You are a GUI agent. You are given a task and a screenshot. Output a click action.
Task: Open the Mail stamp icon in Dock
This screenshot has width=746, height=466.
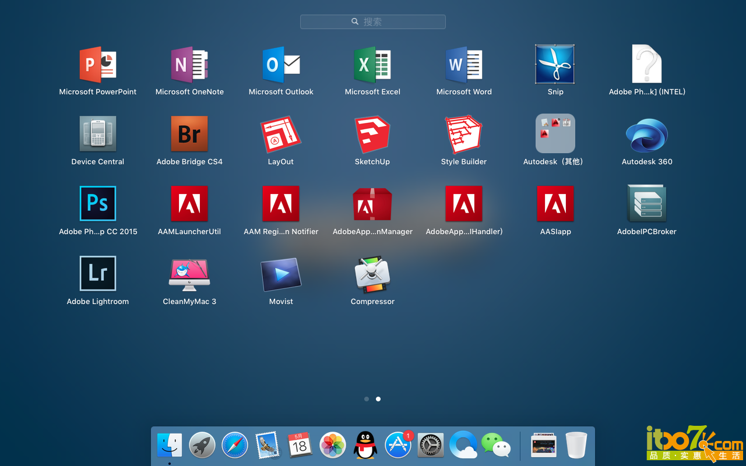(x=268, y=446)
